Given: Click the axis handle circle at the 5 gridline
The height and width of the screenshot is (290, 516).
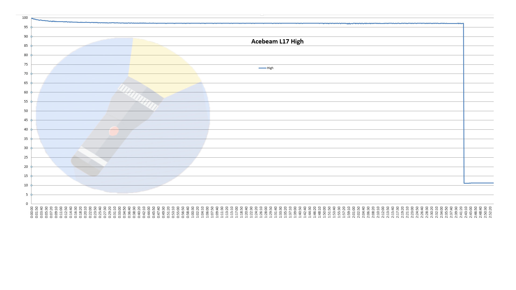Looking at the screenshot, I should tap(31, 195).
